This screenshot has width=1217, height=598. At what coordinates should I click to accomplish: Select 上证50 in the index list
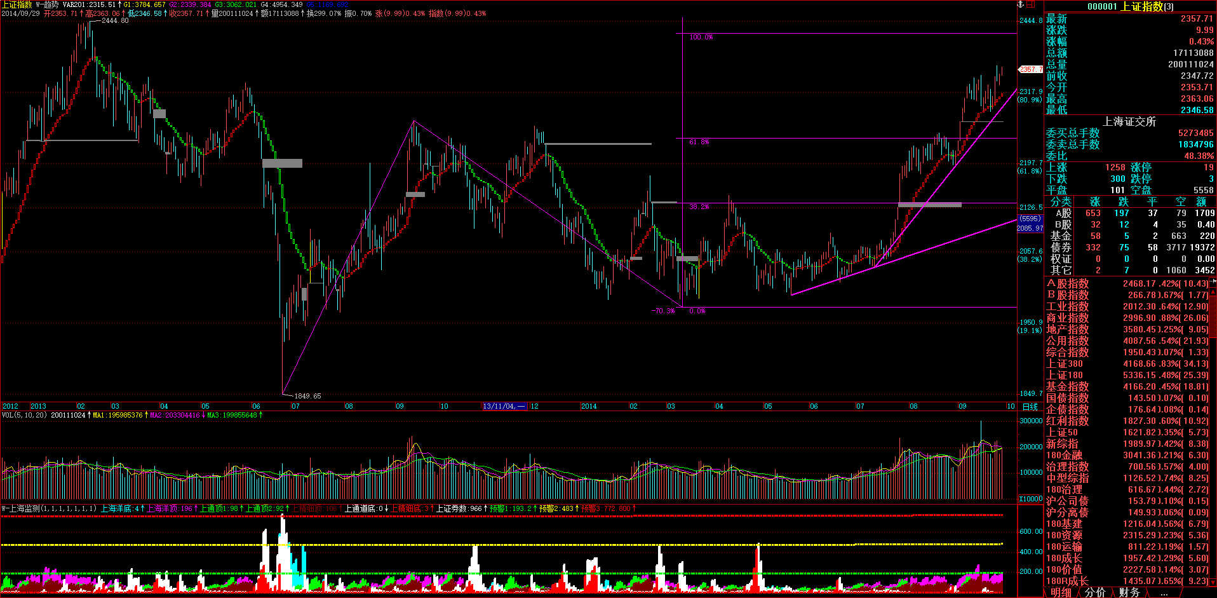[x=1062, y=432]
